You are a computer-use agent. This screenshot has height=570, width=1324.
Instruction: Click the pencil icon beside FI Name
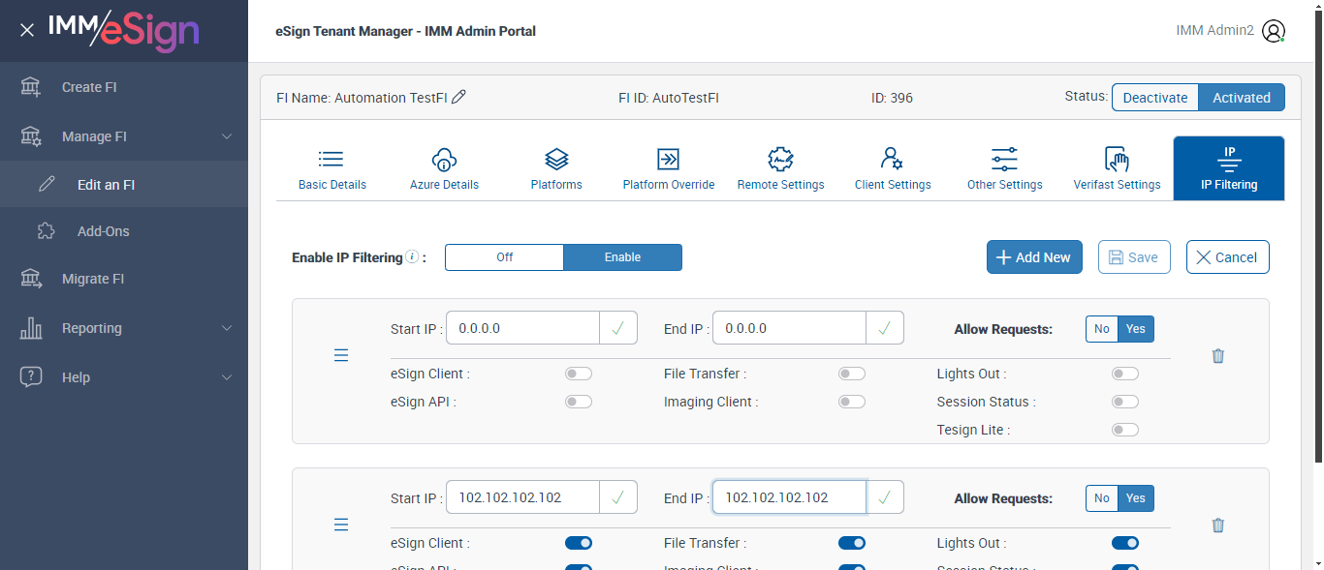coord(459,97)
